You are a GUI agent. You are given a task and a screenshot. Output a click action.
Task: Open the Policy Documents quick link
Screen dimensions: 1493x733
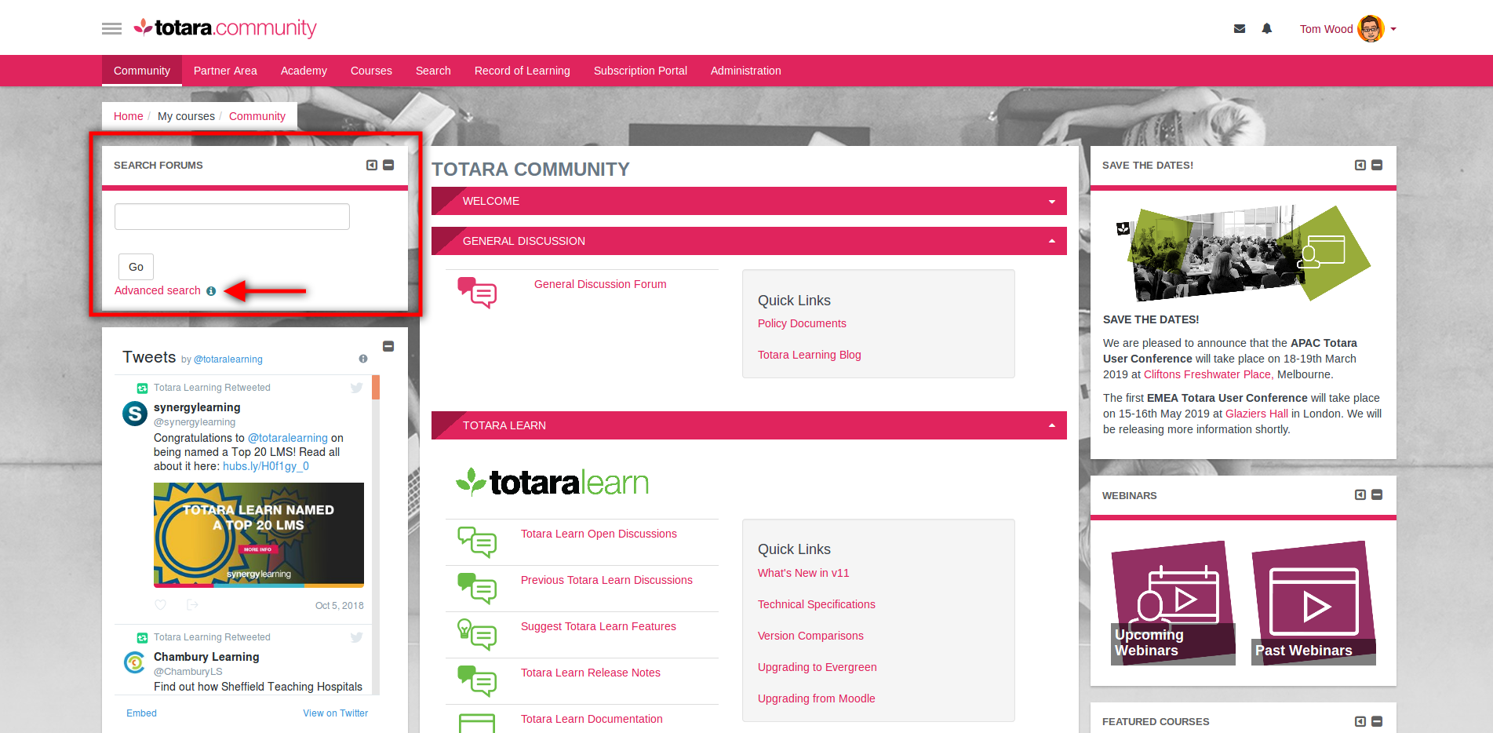[x=802, y=323]
